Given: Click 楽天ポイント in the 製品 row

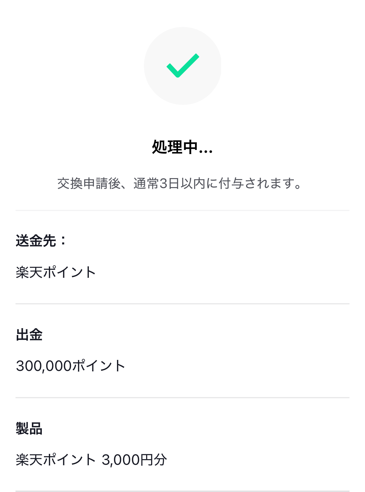Looking at the screenshot, I should click(56, 460).
